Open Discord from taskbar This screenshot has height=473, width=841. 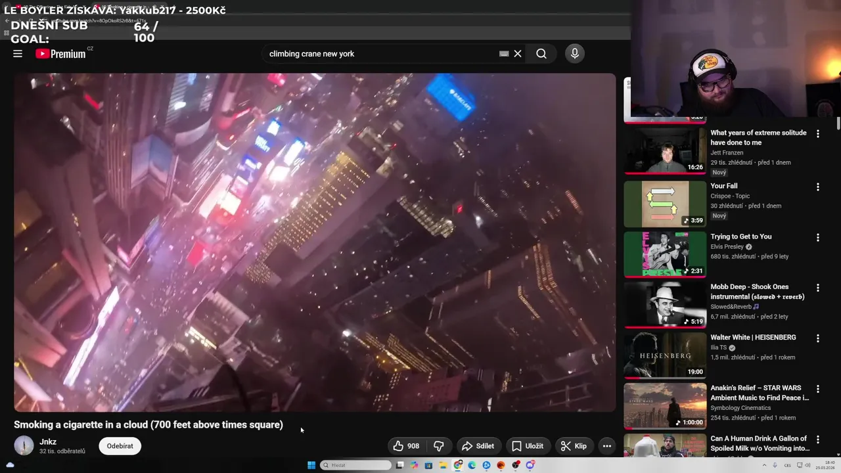coord(530,465)
